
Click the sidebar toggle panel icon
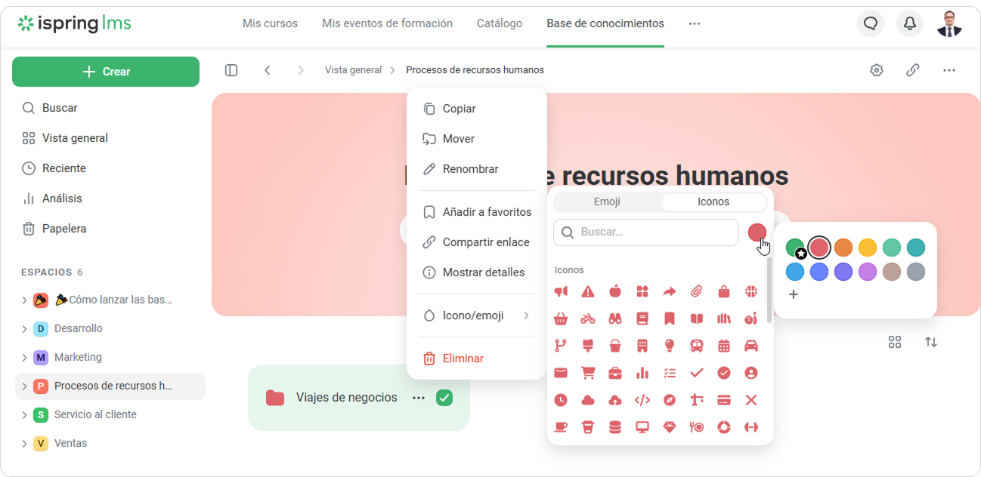tap(231, 70)
